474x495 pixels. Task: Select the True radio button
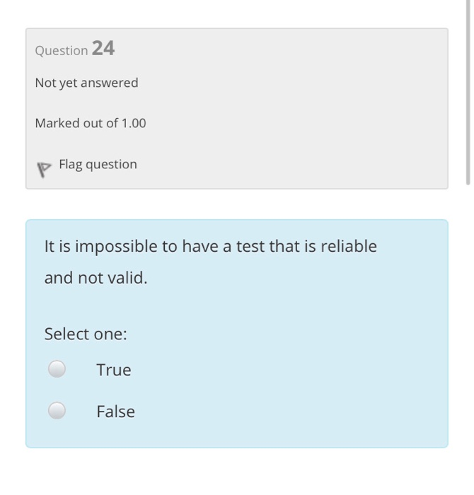[57, 368]
